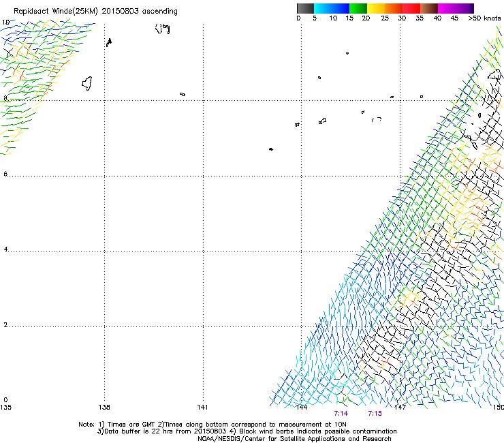Click the longitude label 147
The width and height of the screenshot is (504, 443).
[400, 408]
